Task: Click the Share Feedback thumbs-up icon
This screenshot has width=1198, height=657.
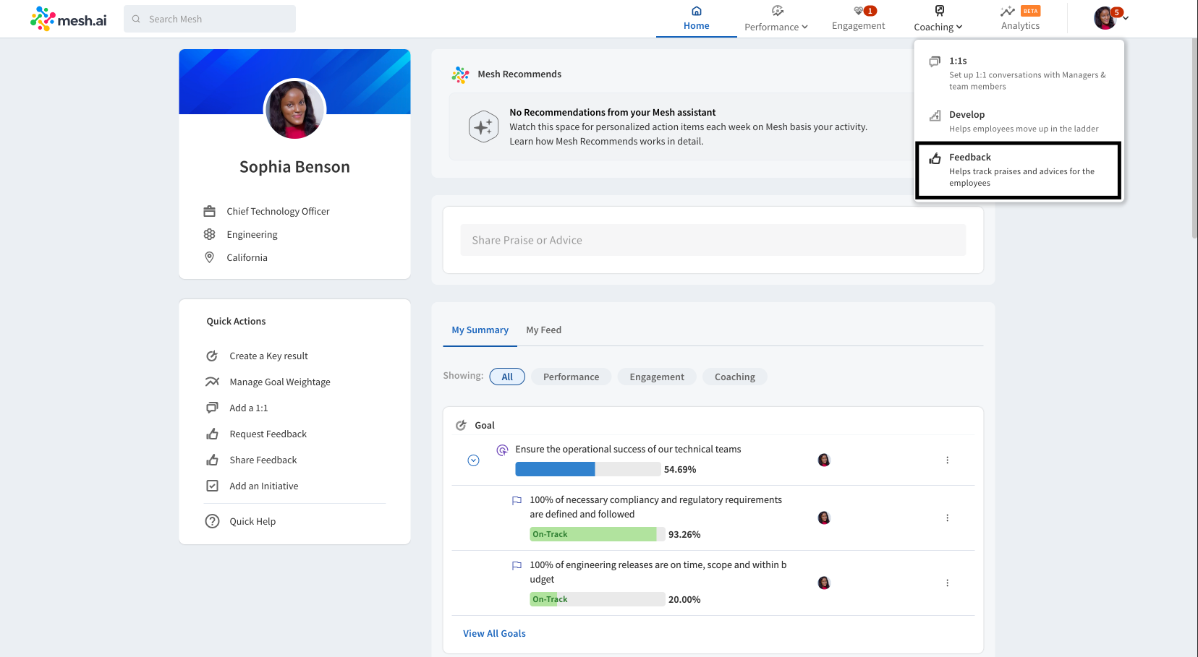Action: click(212, 460)
